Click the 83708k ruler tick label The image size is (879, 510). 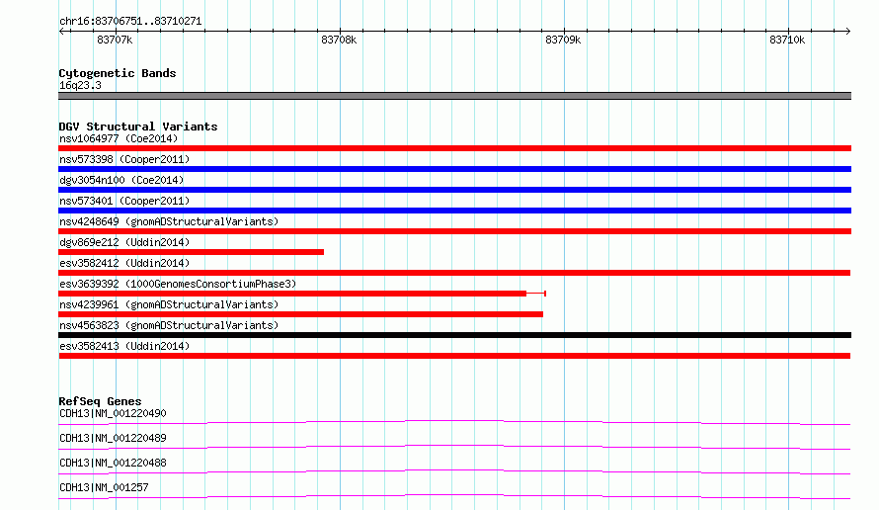click(339, 40)
